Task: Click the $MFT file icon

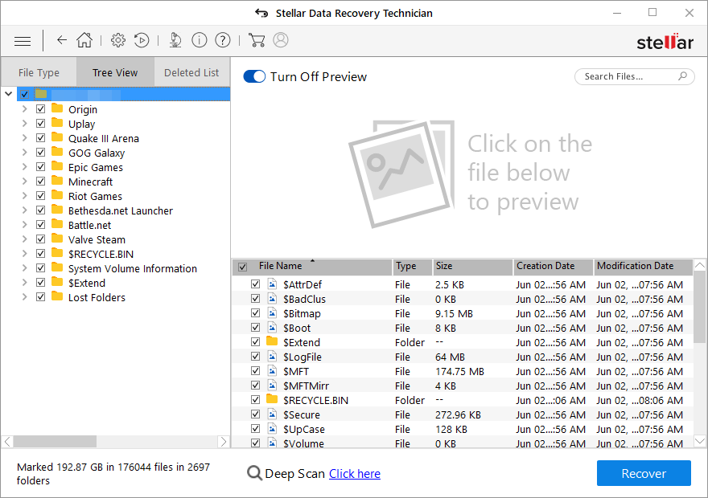Action: 272,370
